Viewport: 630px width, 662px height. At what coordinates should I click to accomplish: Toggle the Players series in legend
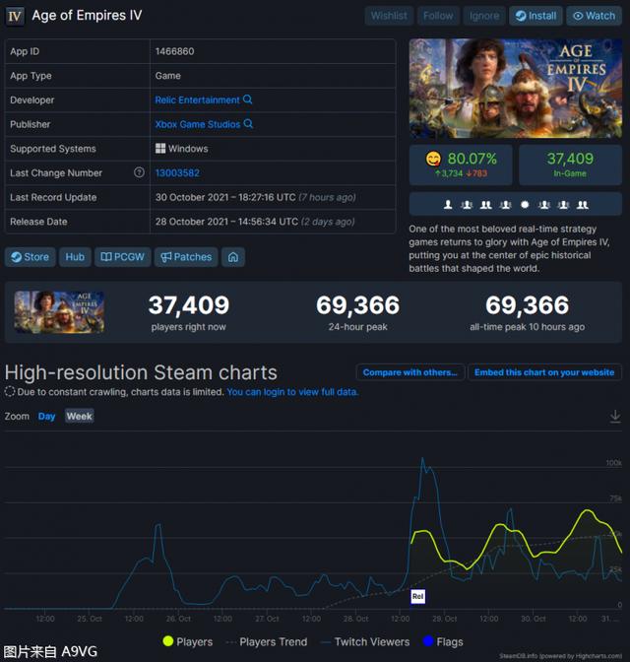187,641
